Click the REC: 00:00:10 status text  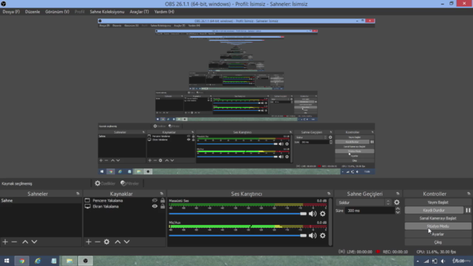(x=395, y=252)
